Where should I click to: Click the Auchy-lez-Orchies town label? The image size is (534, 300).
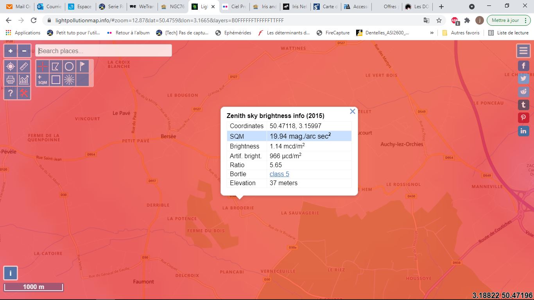pyautogui.click(x=402, y=144)
